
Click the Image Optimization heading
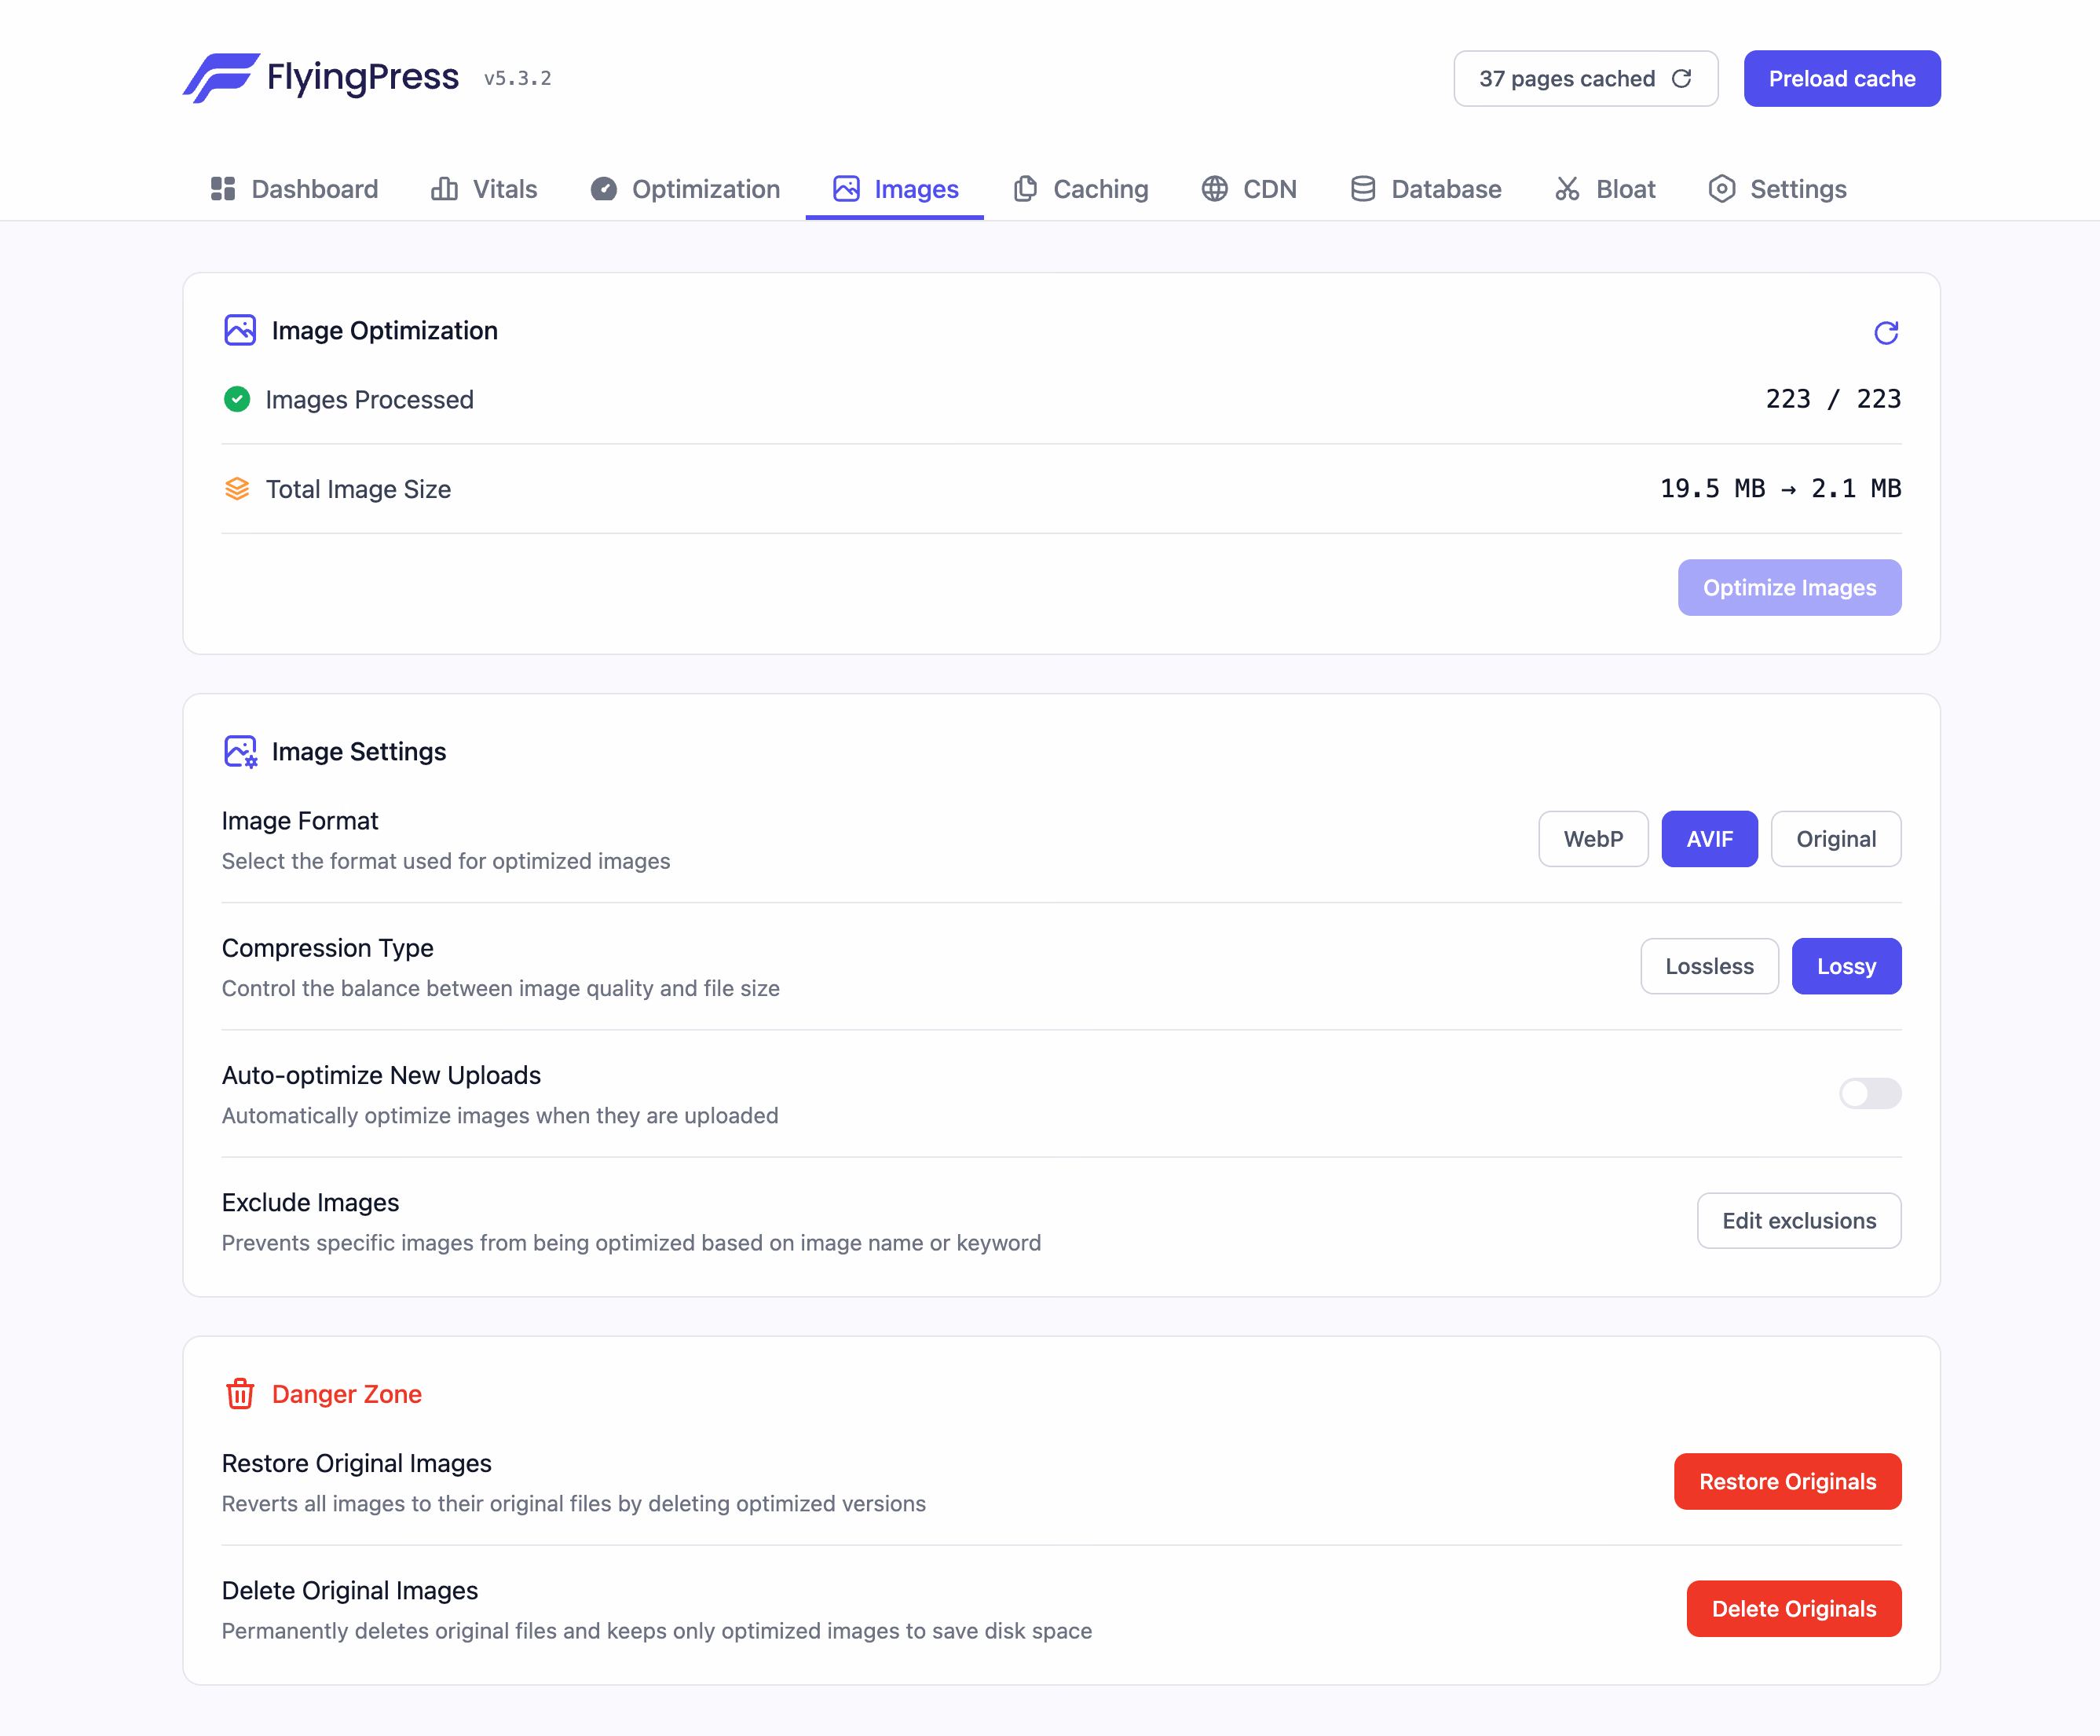[x=385, y=330]
